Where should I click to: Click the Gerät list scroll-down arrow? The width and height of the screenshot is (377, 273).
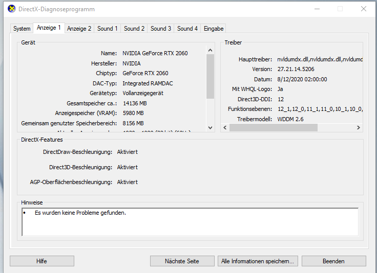pos(210,128)
